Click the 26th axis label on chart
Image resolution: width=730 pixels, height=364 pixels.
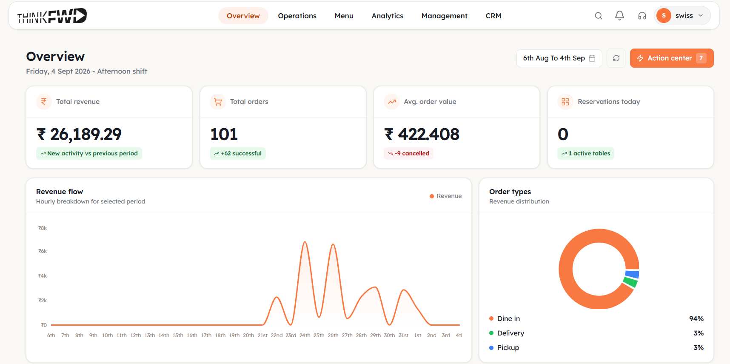pos(333,335)
